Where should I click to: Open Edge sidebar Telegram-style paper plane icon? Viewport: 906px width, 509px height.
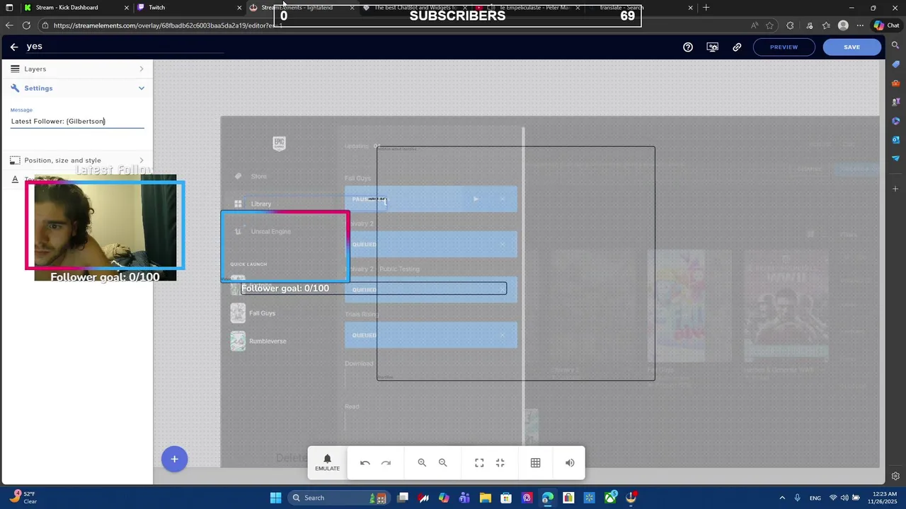(x=895, y=158)
